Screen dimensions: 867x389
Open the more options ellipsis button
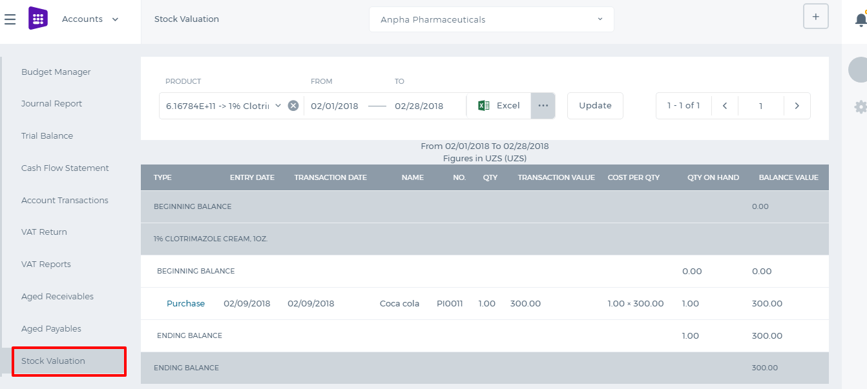tap(543, 106)
